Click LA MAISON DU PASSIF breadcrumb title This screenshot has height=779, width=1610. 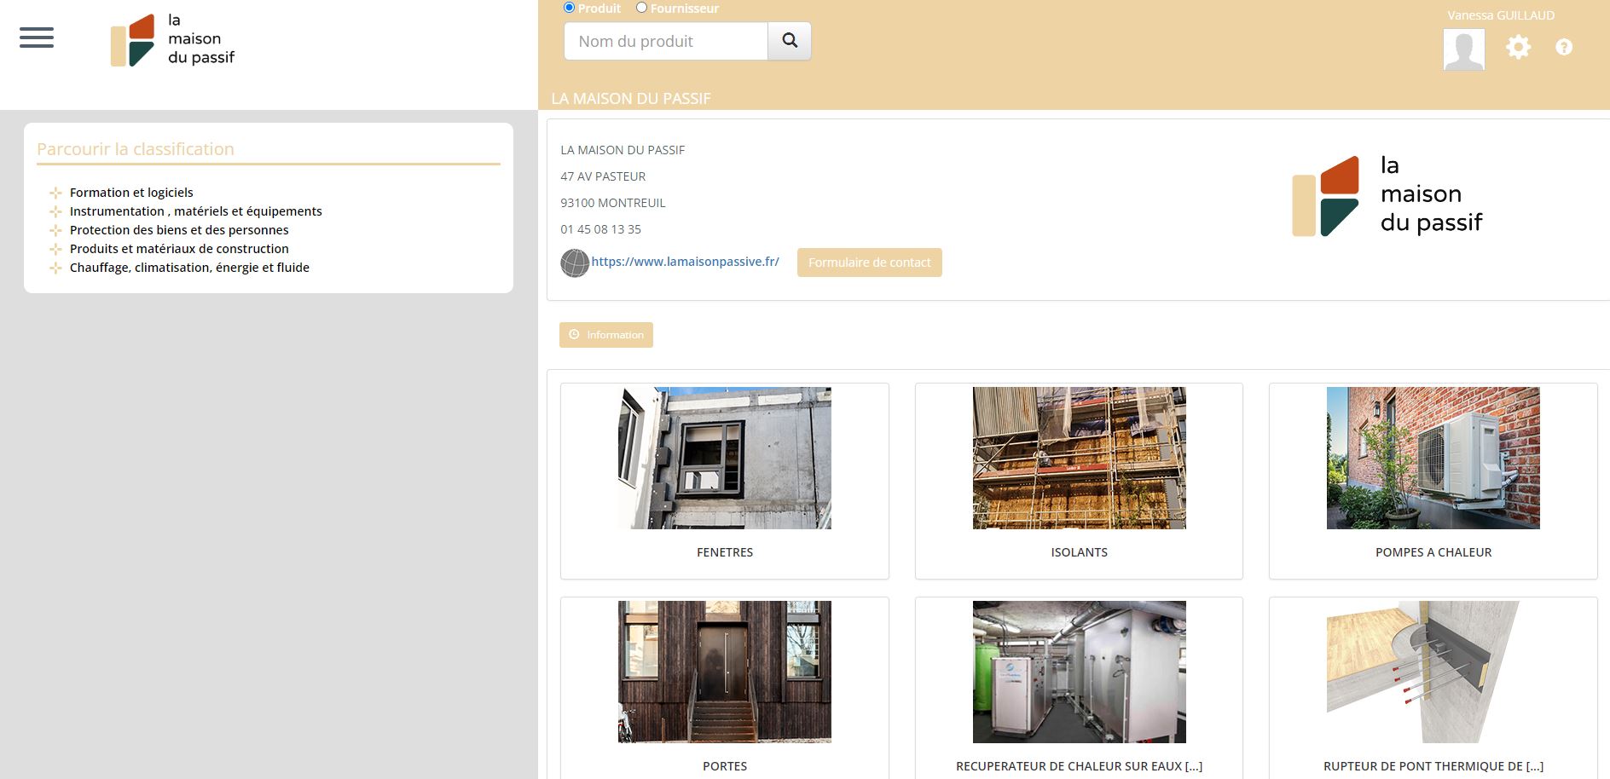(x=631, y=99)
